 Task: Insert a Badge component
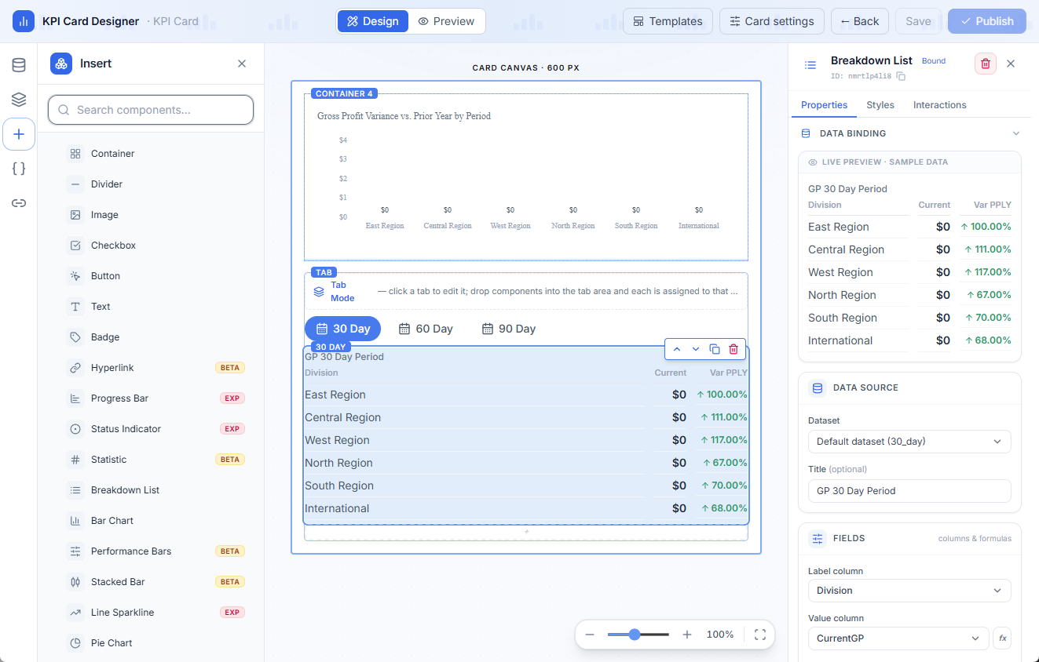point(151,337)
